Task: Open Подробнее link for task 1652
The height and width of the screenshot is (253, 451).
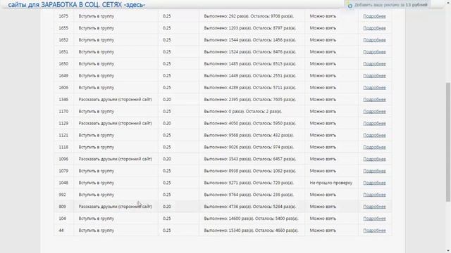Action: [x=374, y=40]
